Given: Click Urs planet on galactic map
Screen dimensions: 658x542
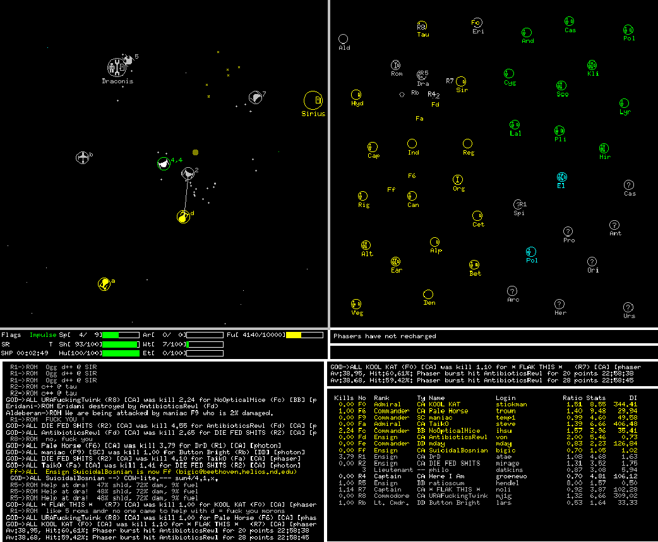Looking at the screenshot, I should point(628,307).
